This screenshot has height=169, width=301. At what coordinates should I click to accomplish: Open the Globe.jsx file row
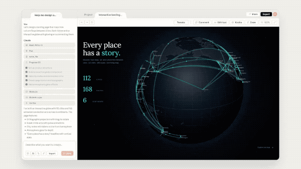pos(49,92)
